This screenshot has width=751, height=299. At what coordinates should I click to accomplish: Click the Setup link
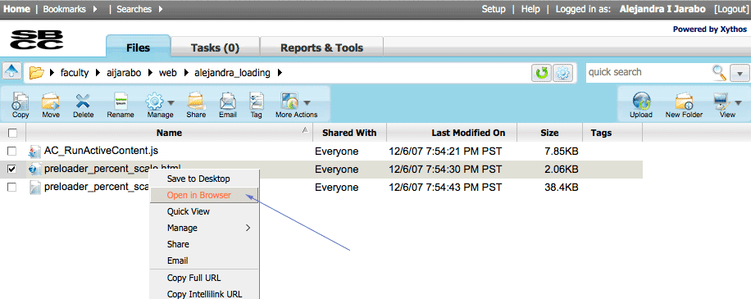point(494,9)
